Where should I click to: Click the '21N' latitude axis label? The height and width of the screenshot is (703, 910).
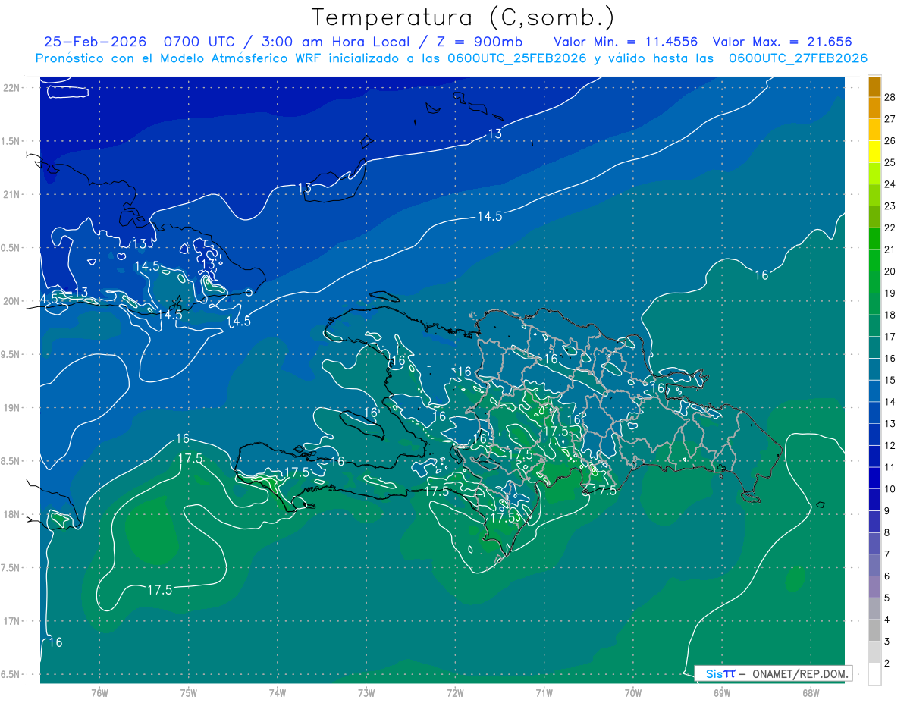tap(11, 194)
